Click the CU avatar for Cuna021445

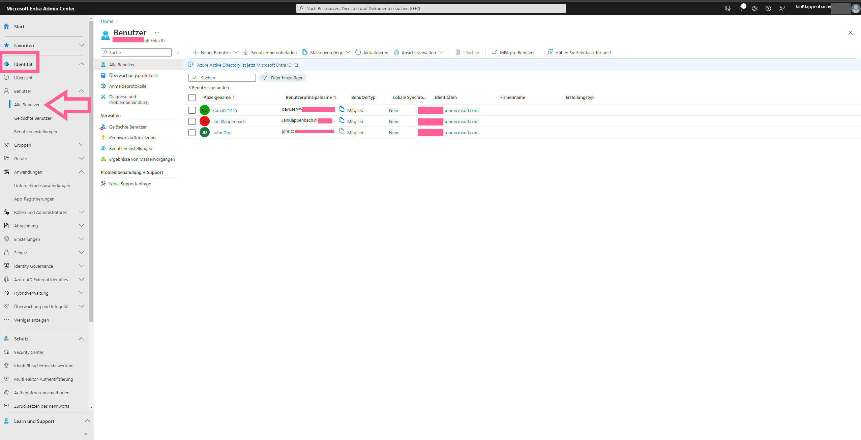point(205,110)
